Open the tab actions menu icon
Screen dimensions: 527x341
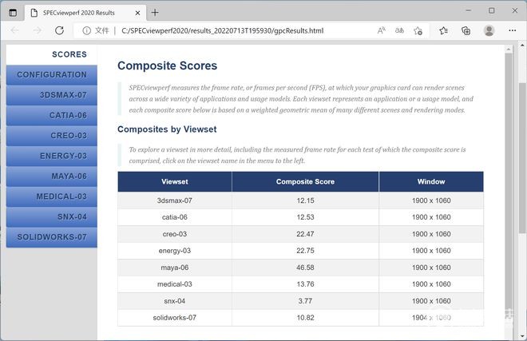click(x=13, y=13)
